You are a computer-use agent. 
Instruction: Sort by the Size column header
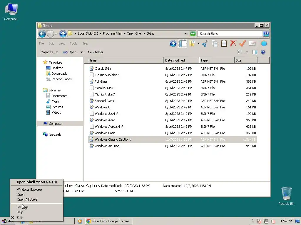click(246, 60)
